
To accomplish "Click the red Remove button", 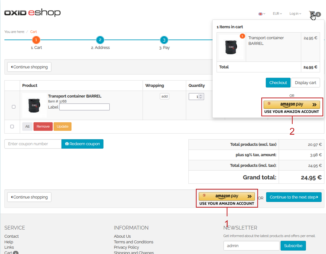I will pos(43,127).
